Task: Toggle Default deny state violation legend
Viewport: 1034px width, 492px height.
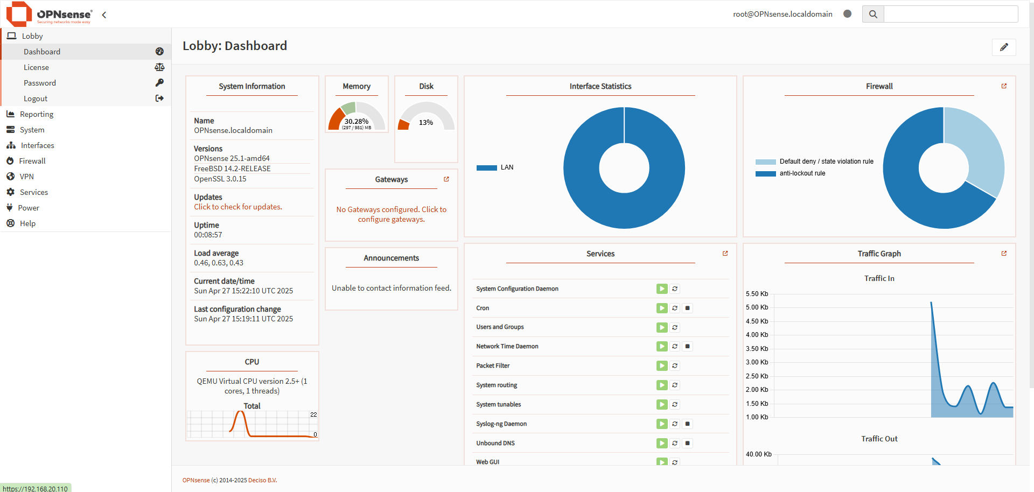Action: point(814,161)
